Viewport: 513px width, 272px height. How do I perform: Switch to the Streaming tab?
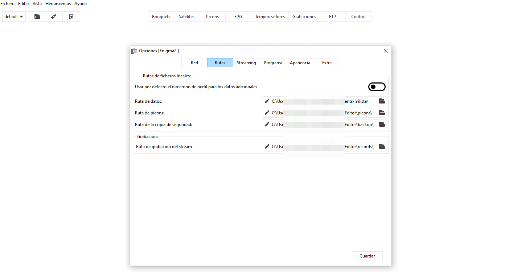246,62
